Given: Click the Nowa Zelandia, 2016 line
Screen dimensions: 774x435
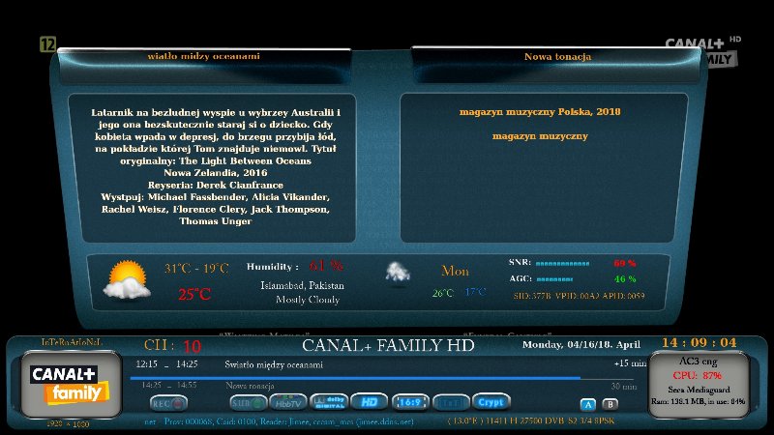Looking at the screenshot, I should pyautogui.click(x=215, y=173).
